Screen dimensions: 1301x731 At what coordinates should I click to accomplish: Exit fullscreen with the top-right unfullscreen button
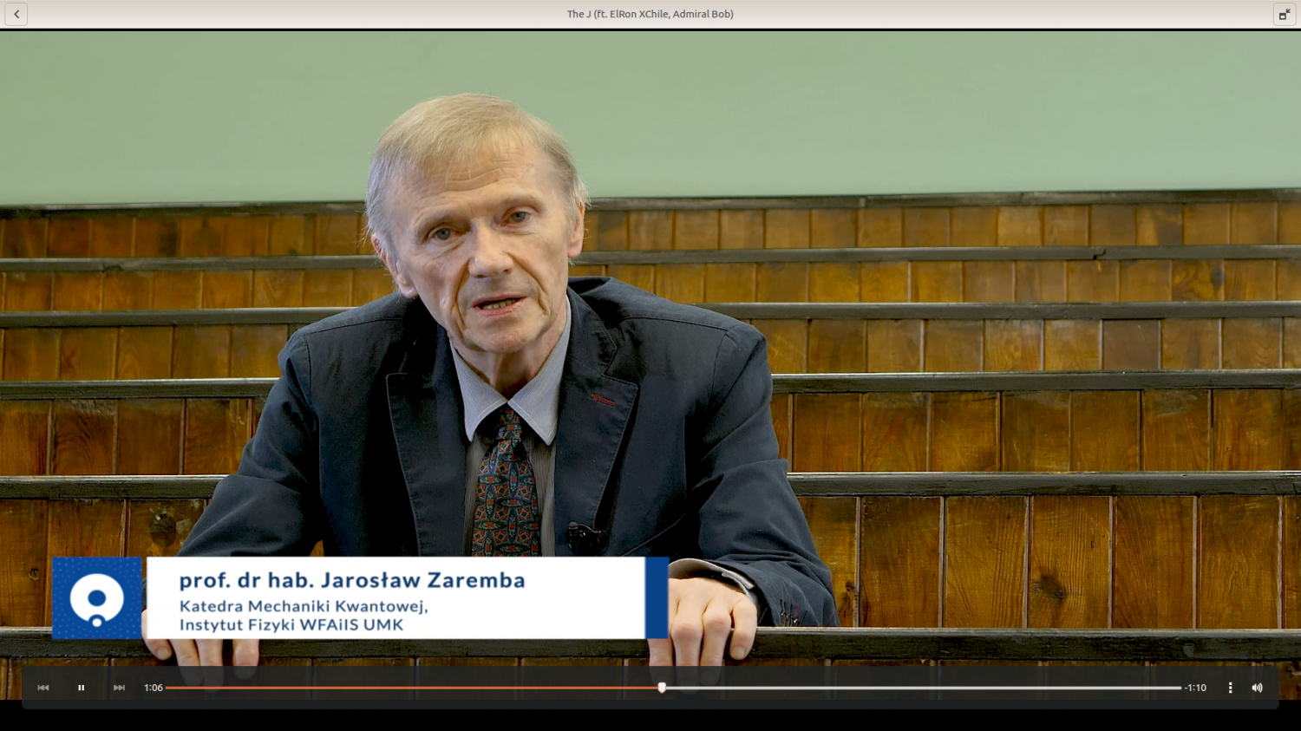click(x=1285, y=14)
